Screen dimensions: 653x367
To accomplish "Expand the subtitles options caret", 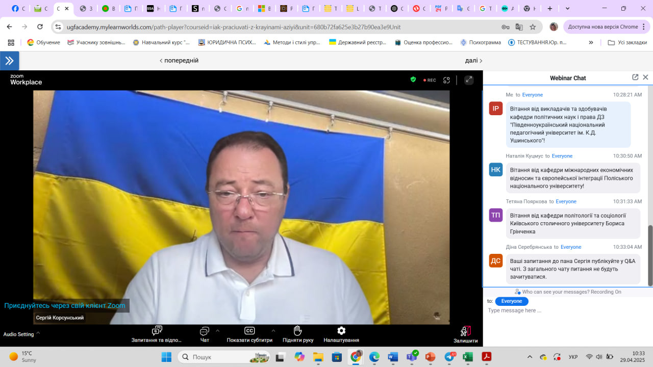I will [x=273, y=330].
